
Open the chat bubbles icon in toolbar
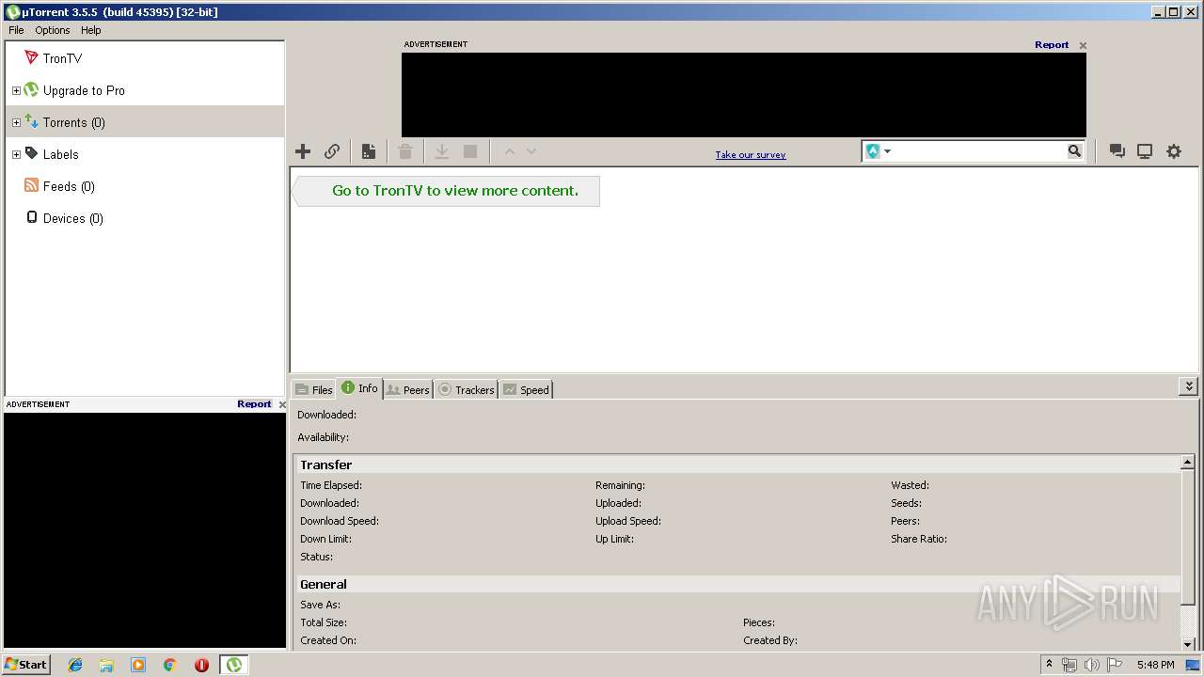coord(1117,151)
